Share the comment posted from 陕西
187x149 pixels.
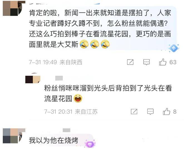[130, 62]
